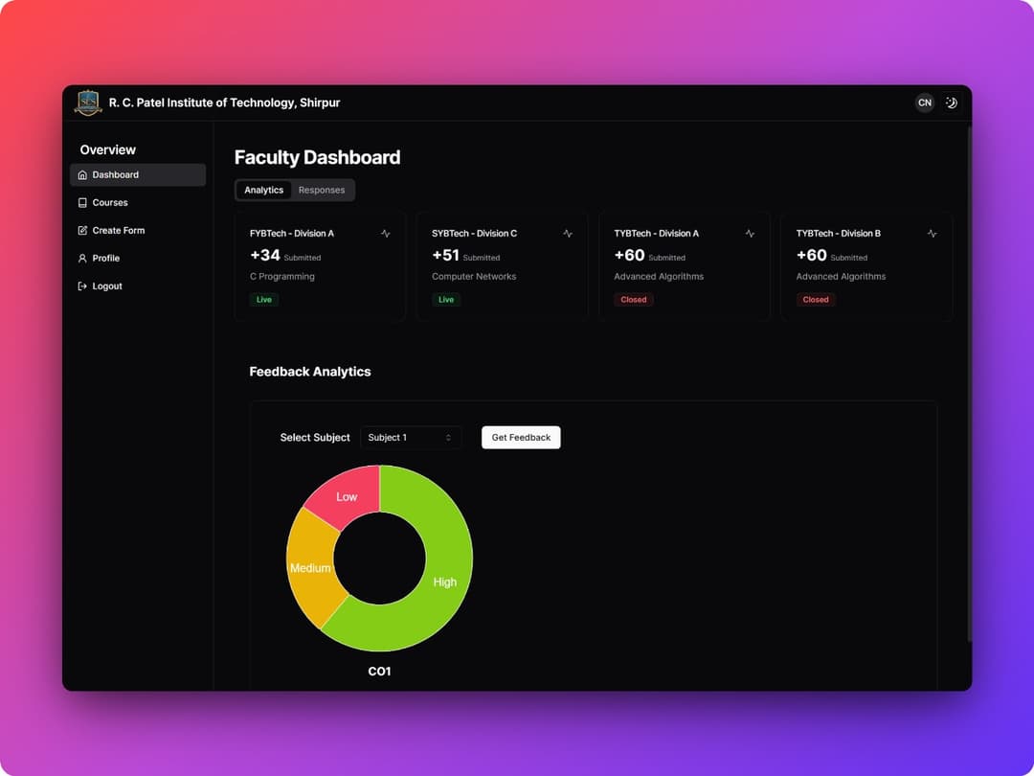Click the institute crest logo in header
This screenshot has width=1034, height=776.
(x=87, y=103)
